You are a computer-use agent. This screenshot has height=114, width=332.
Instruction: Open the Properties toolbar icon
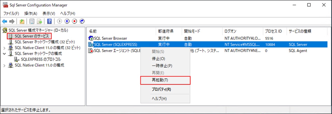[x=32, y=21]
